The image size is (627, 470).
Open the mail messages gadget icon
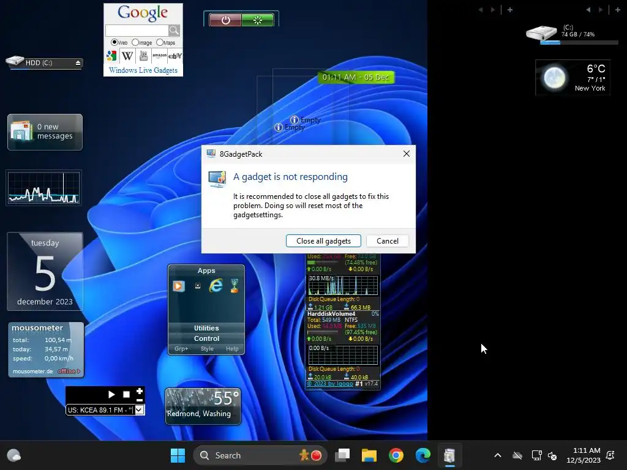[22, 131]
